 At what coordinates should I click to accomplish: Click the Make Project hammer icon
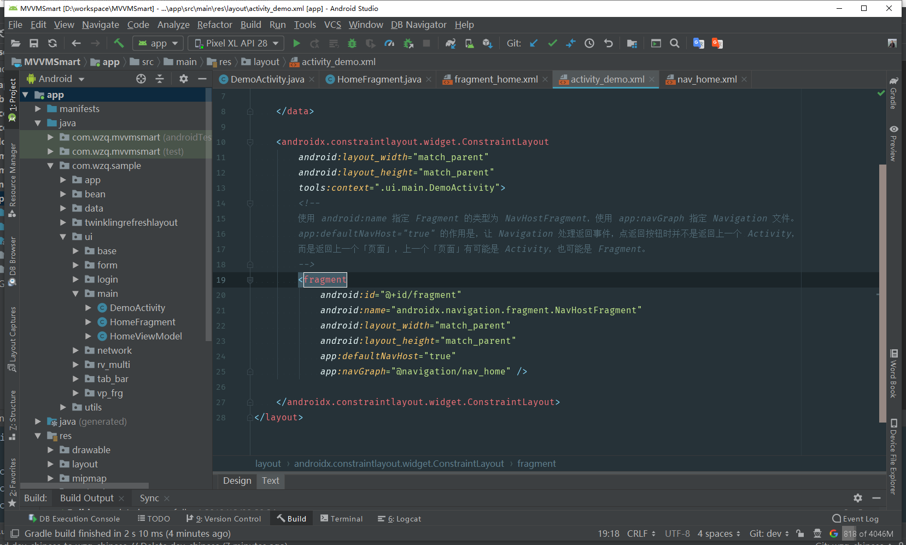pos(119,44)
